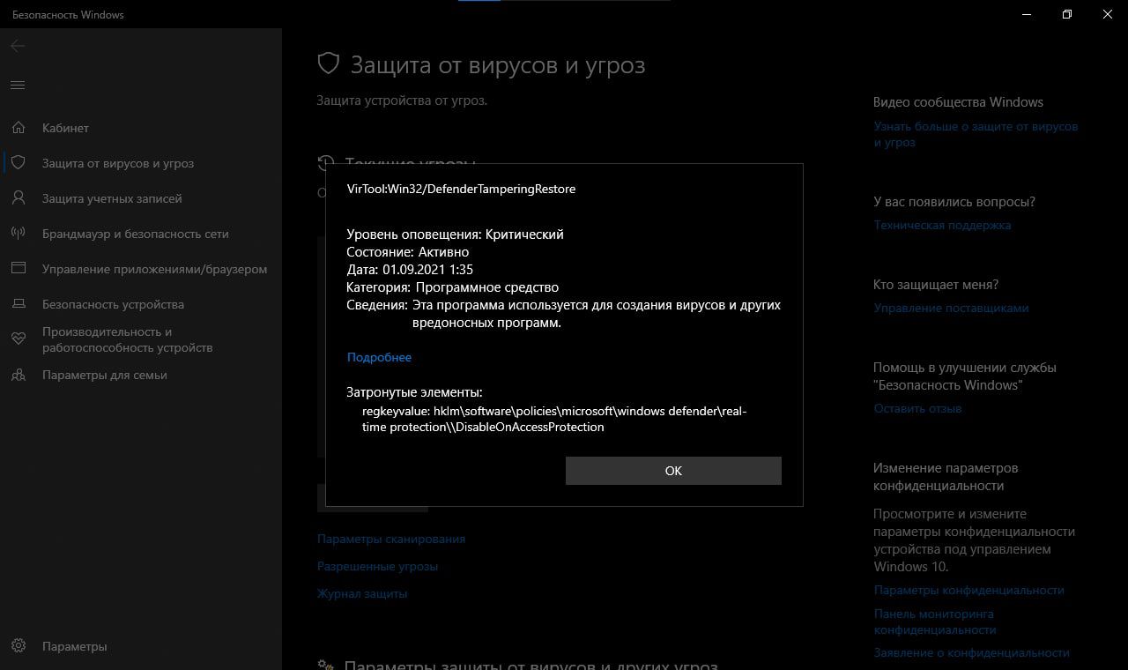Click the Состояние: Активно line
The width and height of the screenshot is (1128, 670).
pyautogui.click(x=408, y=252)
